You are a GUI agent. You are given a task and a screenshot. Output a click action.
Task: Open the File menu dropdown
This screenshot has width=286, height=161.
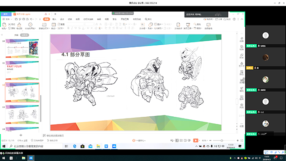pyautogui.click(x=7, y=19)
